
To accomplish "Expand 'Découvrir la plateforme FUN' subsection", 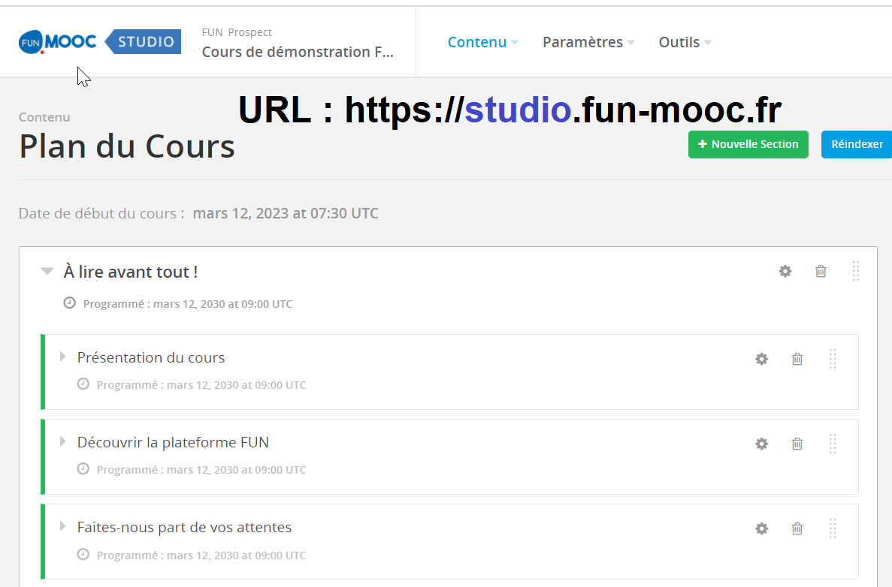I will coord(62,441).
